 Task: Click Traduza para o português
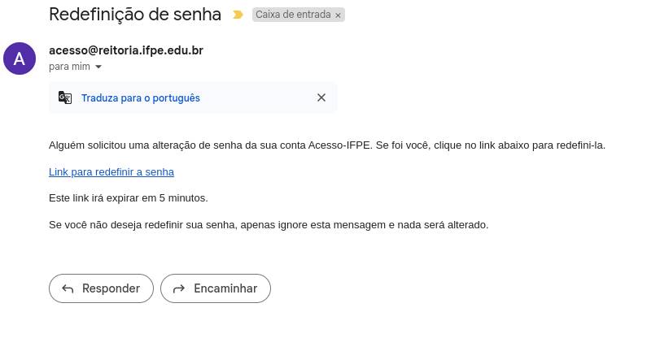(140, 98)
